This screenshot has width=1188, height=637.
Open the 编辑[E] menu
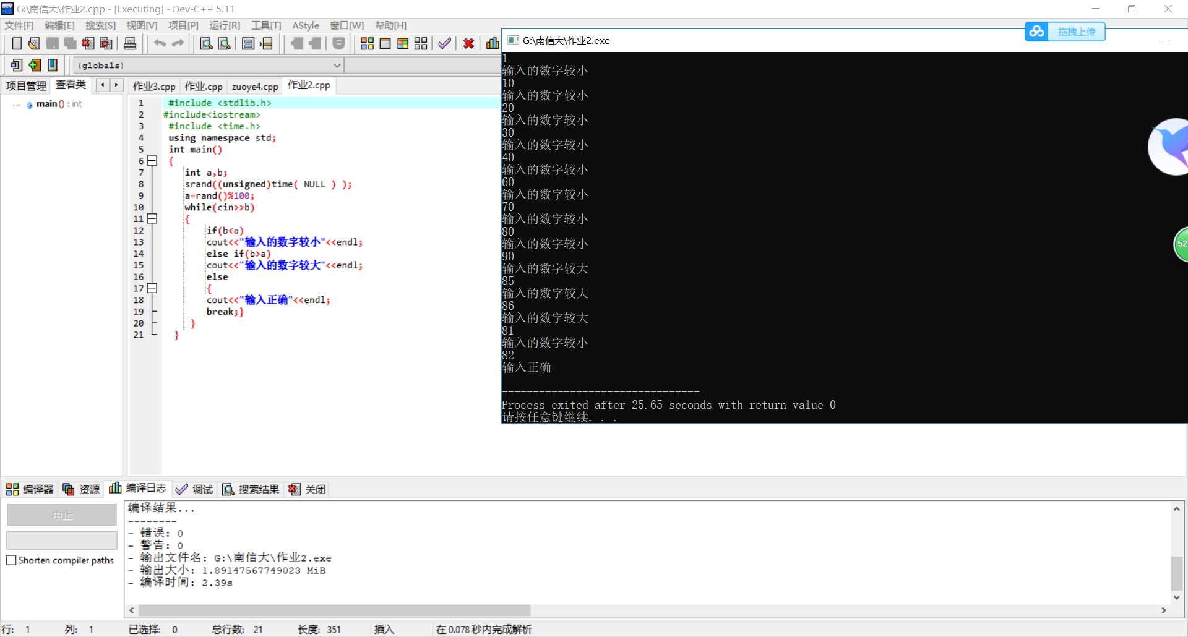(59, 25)
